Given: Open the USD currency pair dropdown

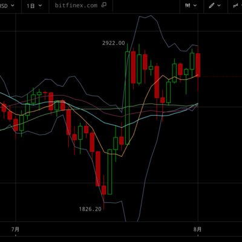Looking at the screenshot, I should tap(7, 5).
